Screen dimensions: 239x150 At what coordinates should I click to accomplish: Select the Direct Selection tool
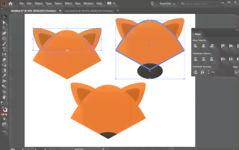point(4,23)
